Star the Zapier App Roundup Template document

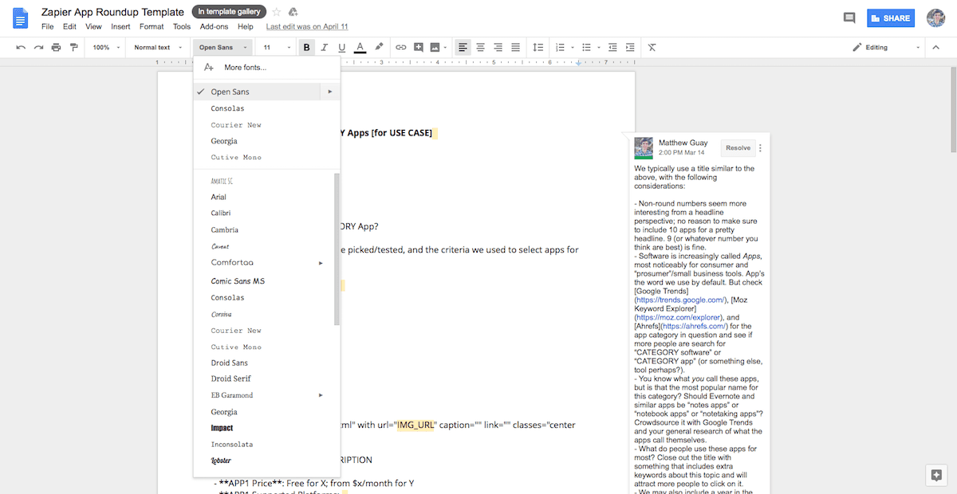(x=277, y=12)
